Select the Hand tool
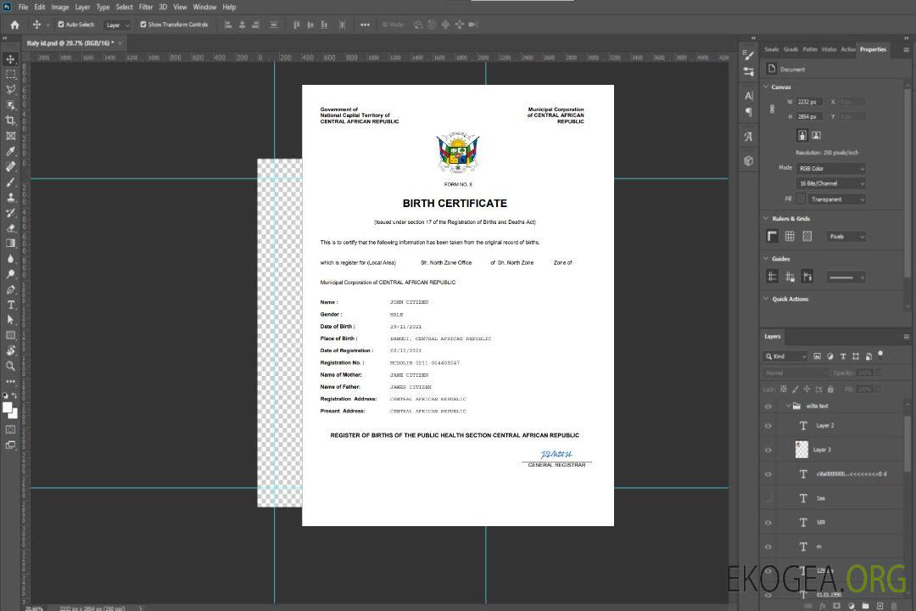Image resolution: width=916 pixels, height=611 pixels. (10, 350)
